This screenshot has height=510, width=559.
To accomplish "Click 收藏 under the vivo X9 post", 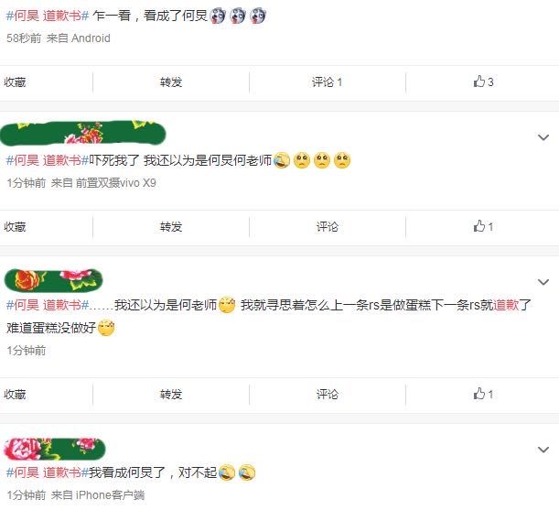I will point(15,227).
